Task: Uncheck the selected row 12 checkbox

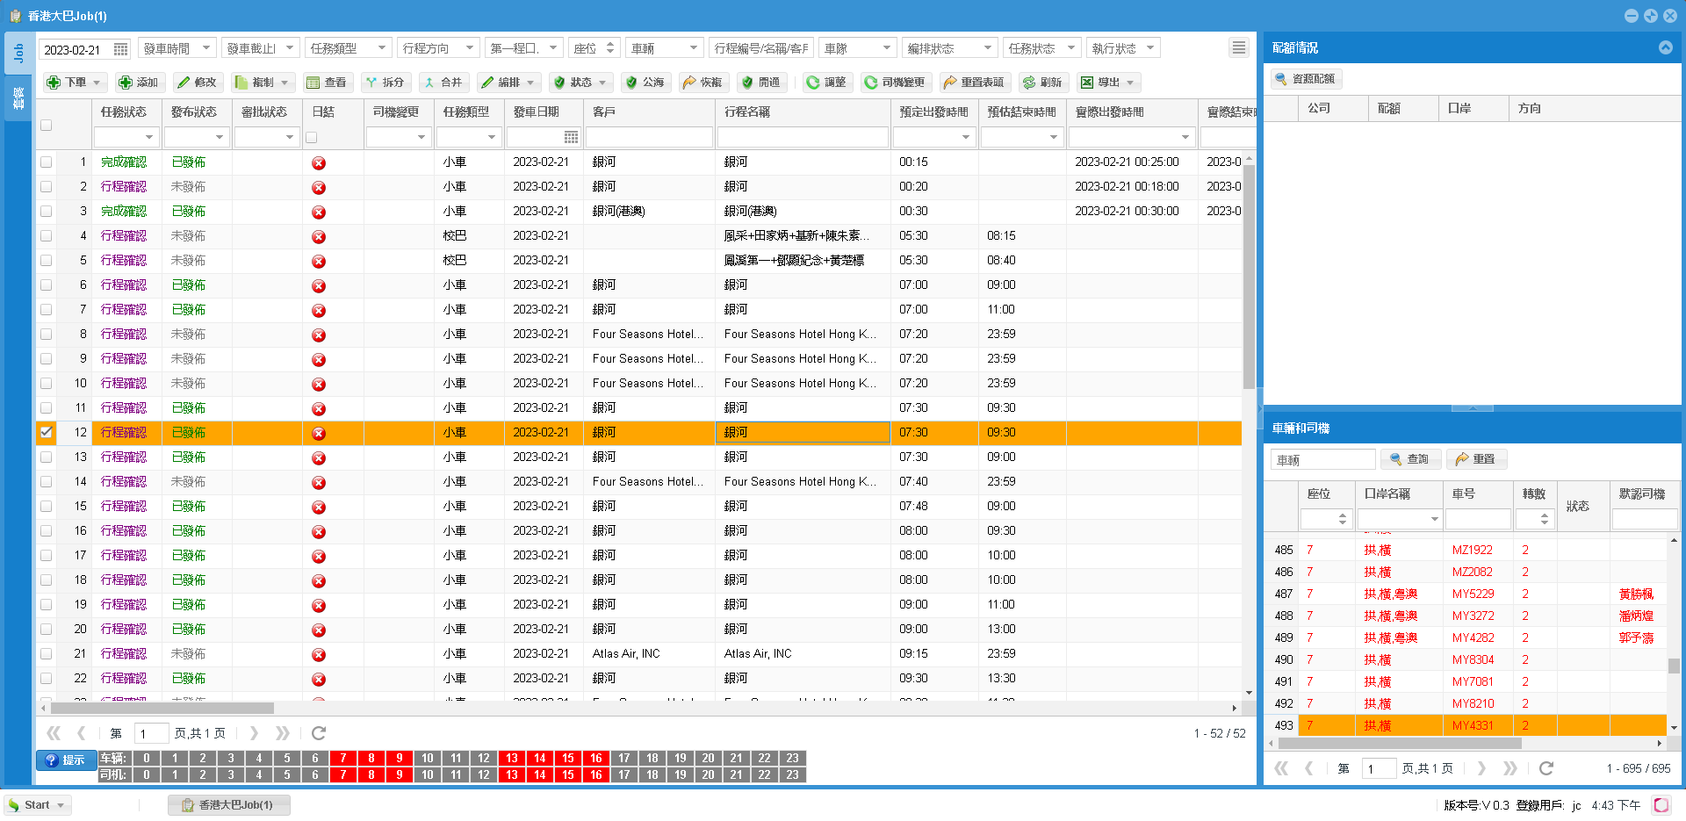Action: [47, 432]
